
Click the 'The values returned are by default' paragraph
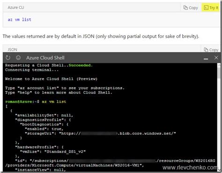point(101,36)
